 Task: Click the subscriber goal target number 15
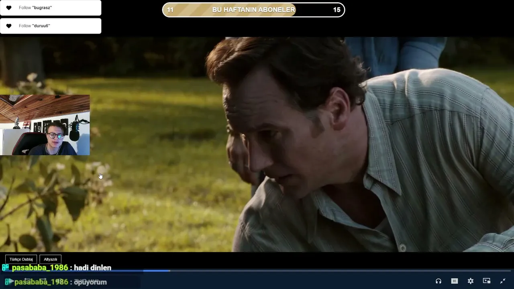tap(337, 10)
